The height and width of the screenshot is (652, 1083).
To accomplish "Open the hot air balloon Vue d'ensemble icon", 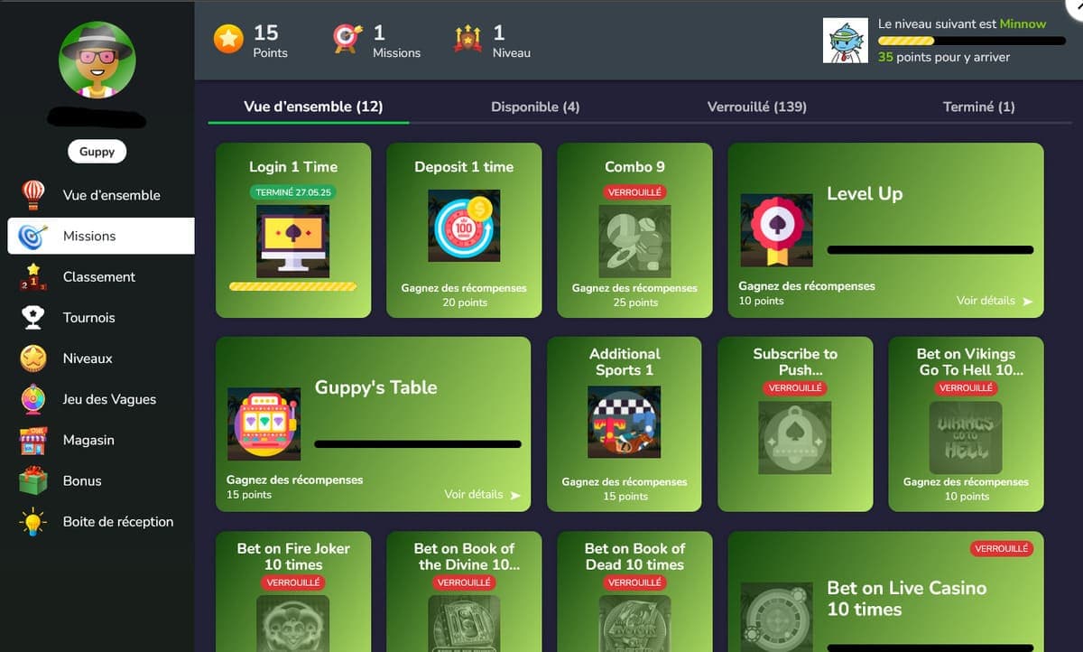I will click(33, 194).
